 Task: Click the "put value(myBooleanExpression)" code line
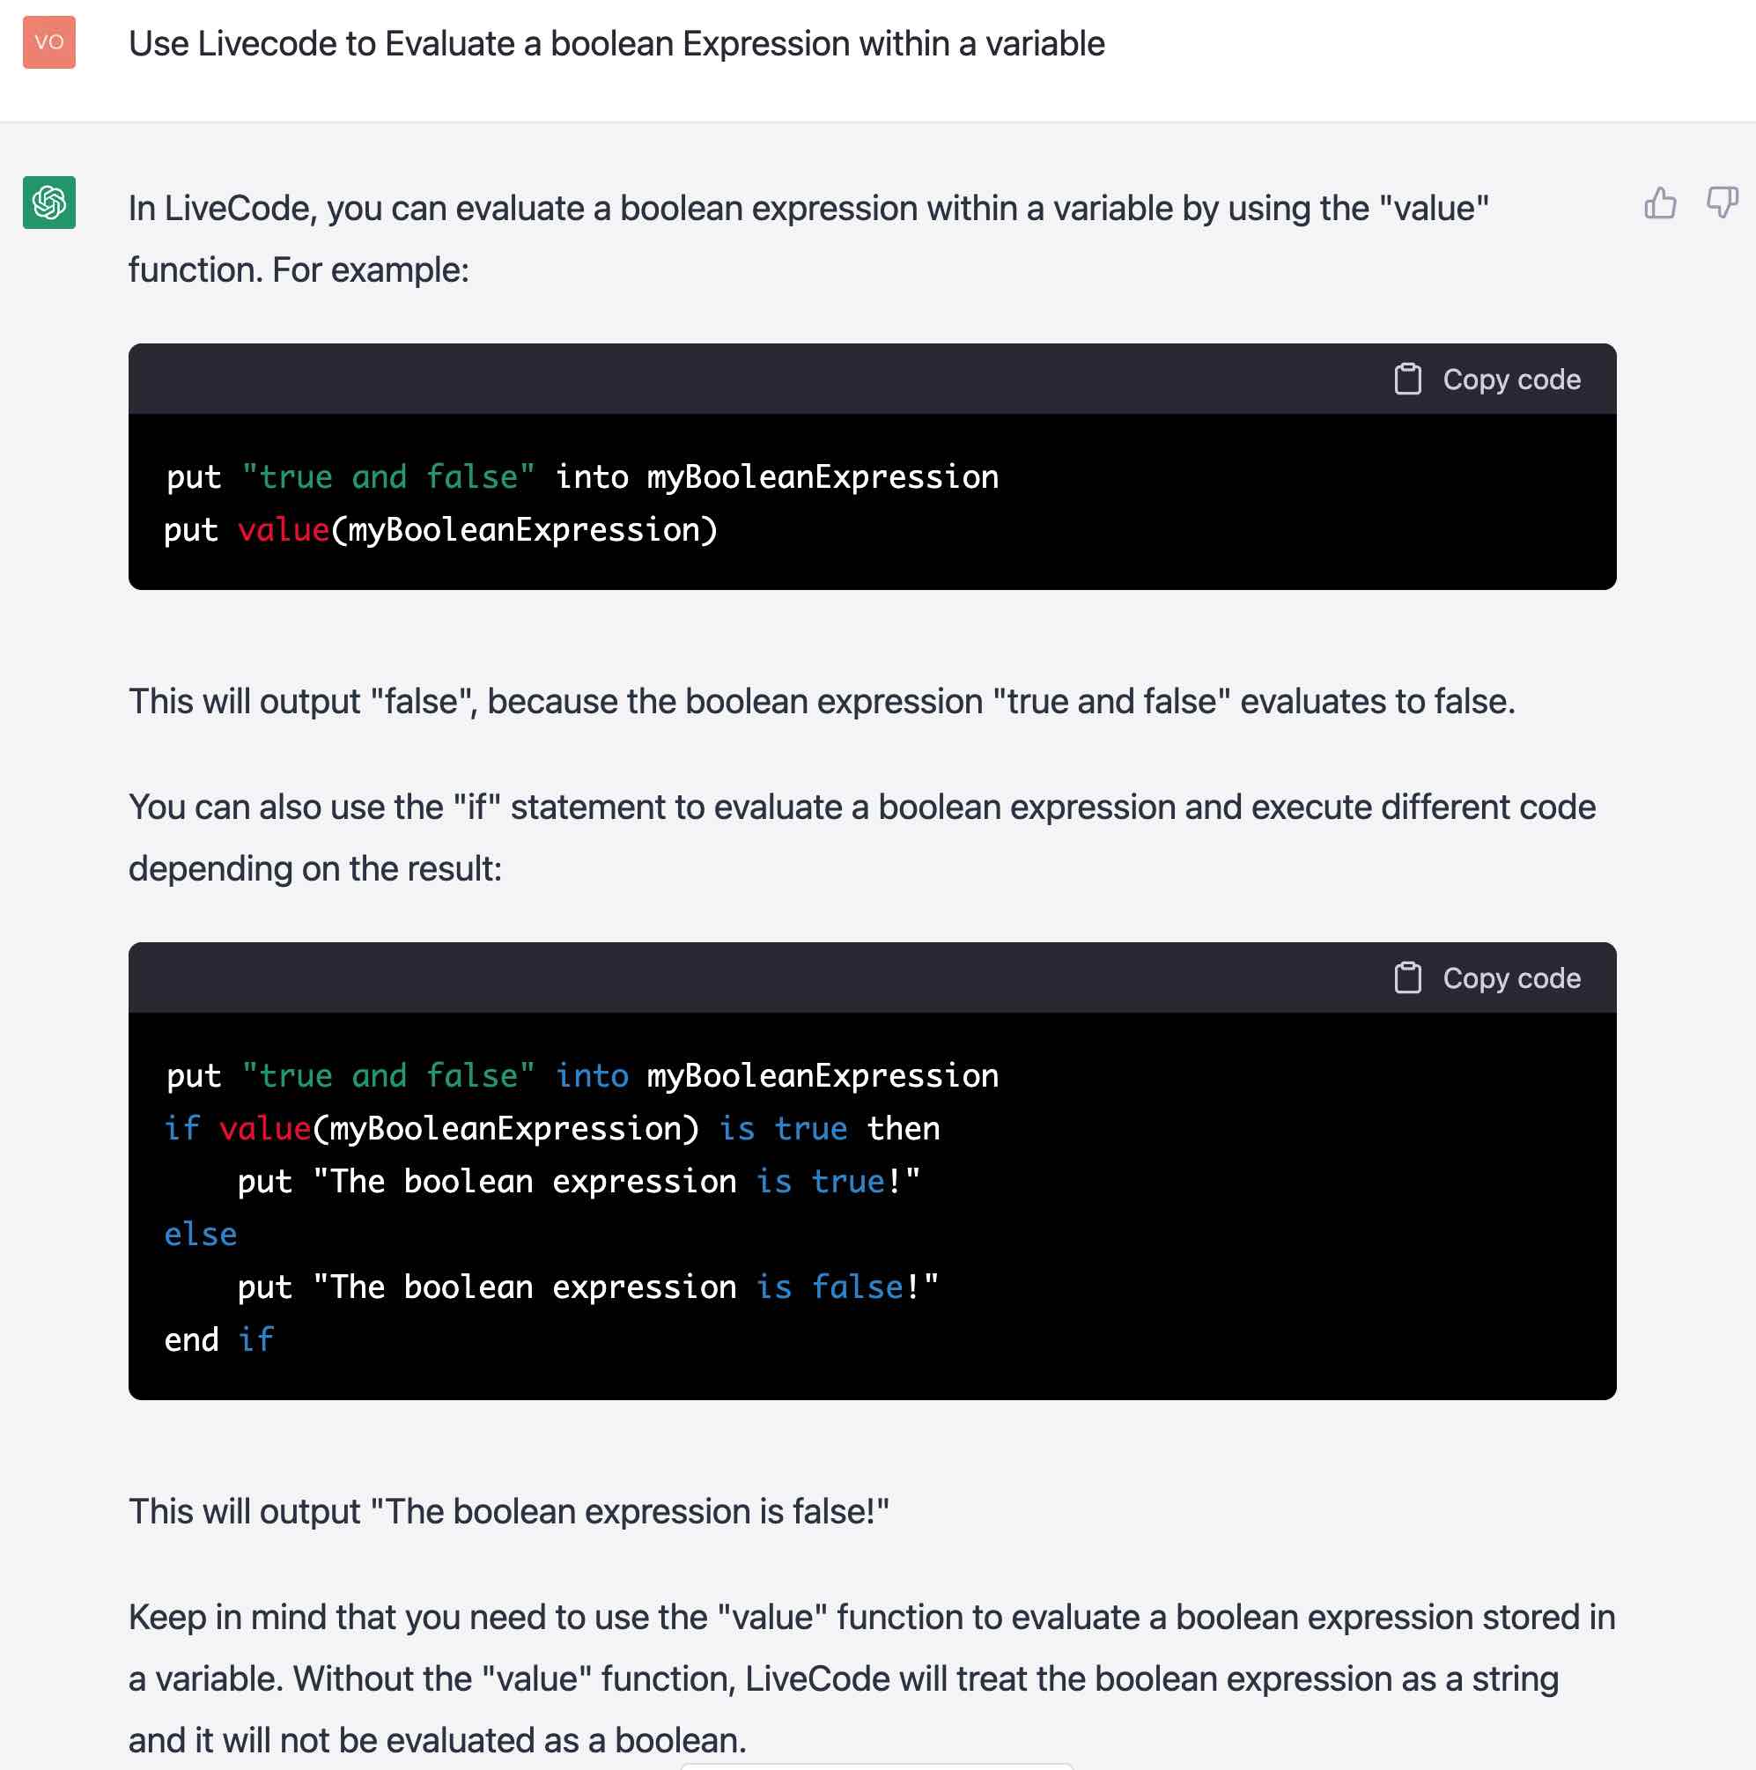coord(440,530)
